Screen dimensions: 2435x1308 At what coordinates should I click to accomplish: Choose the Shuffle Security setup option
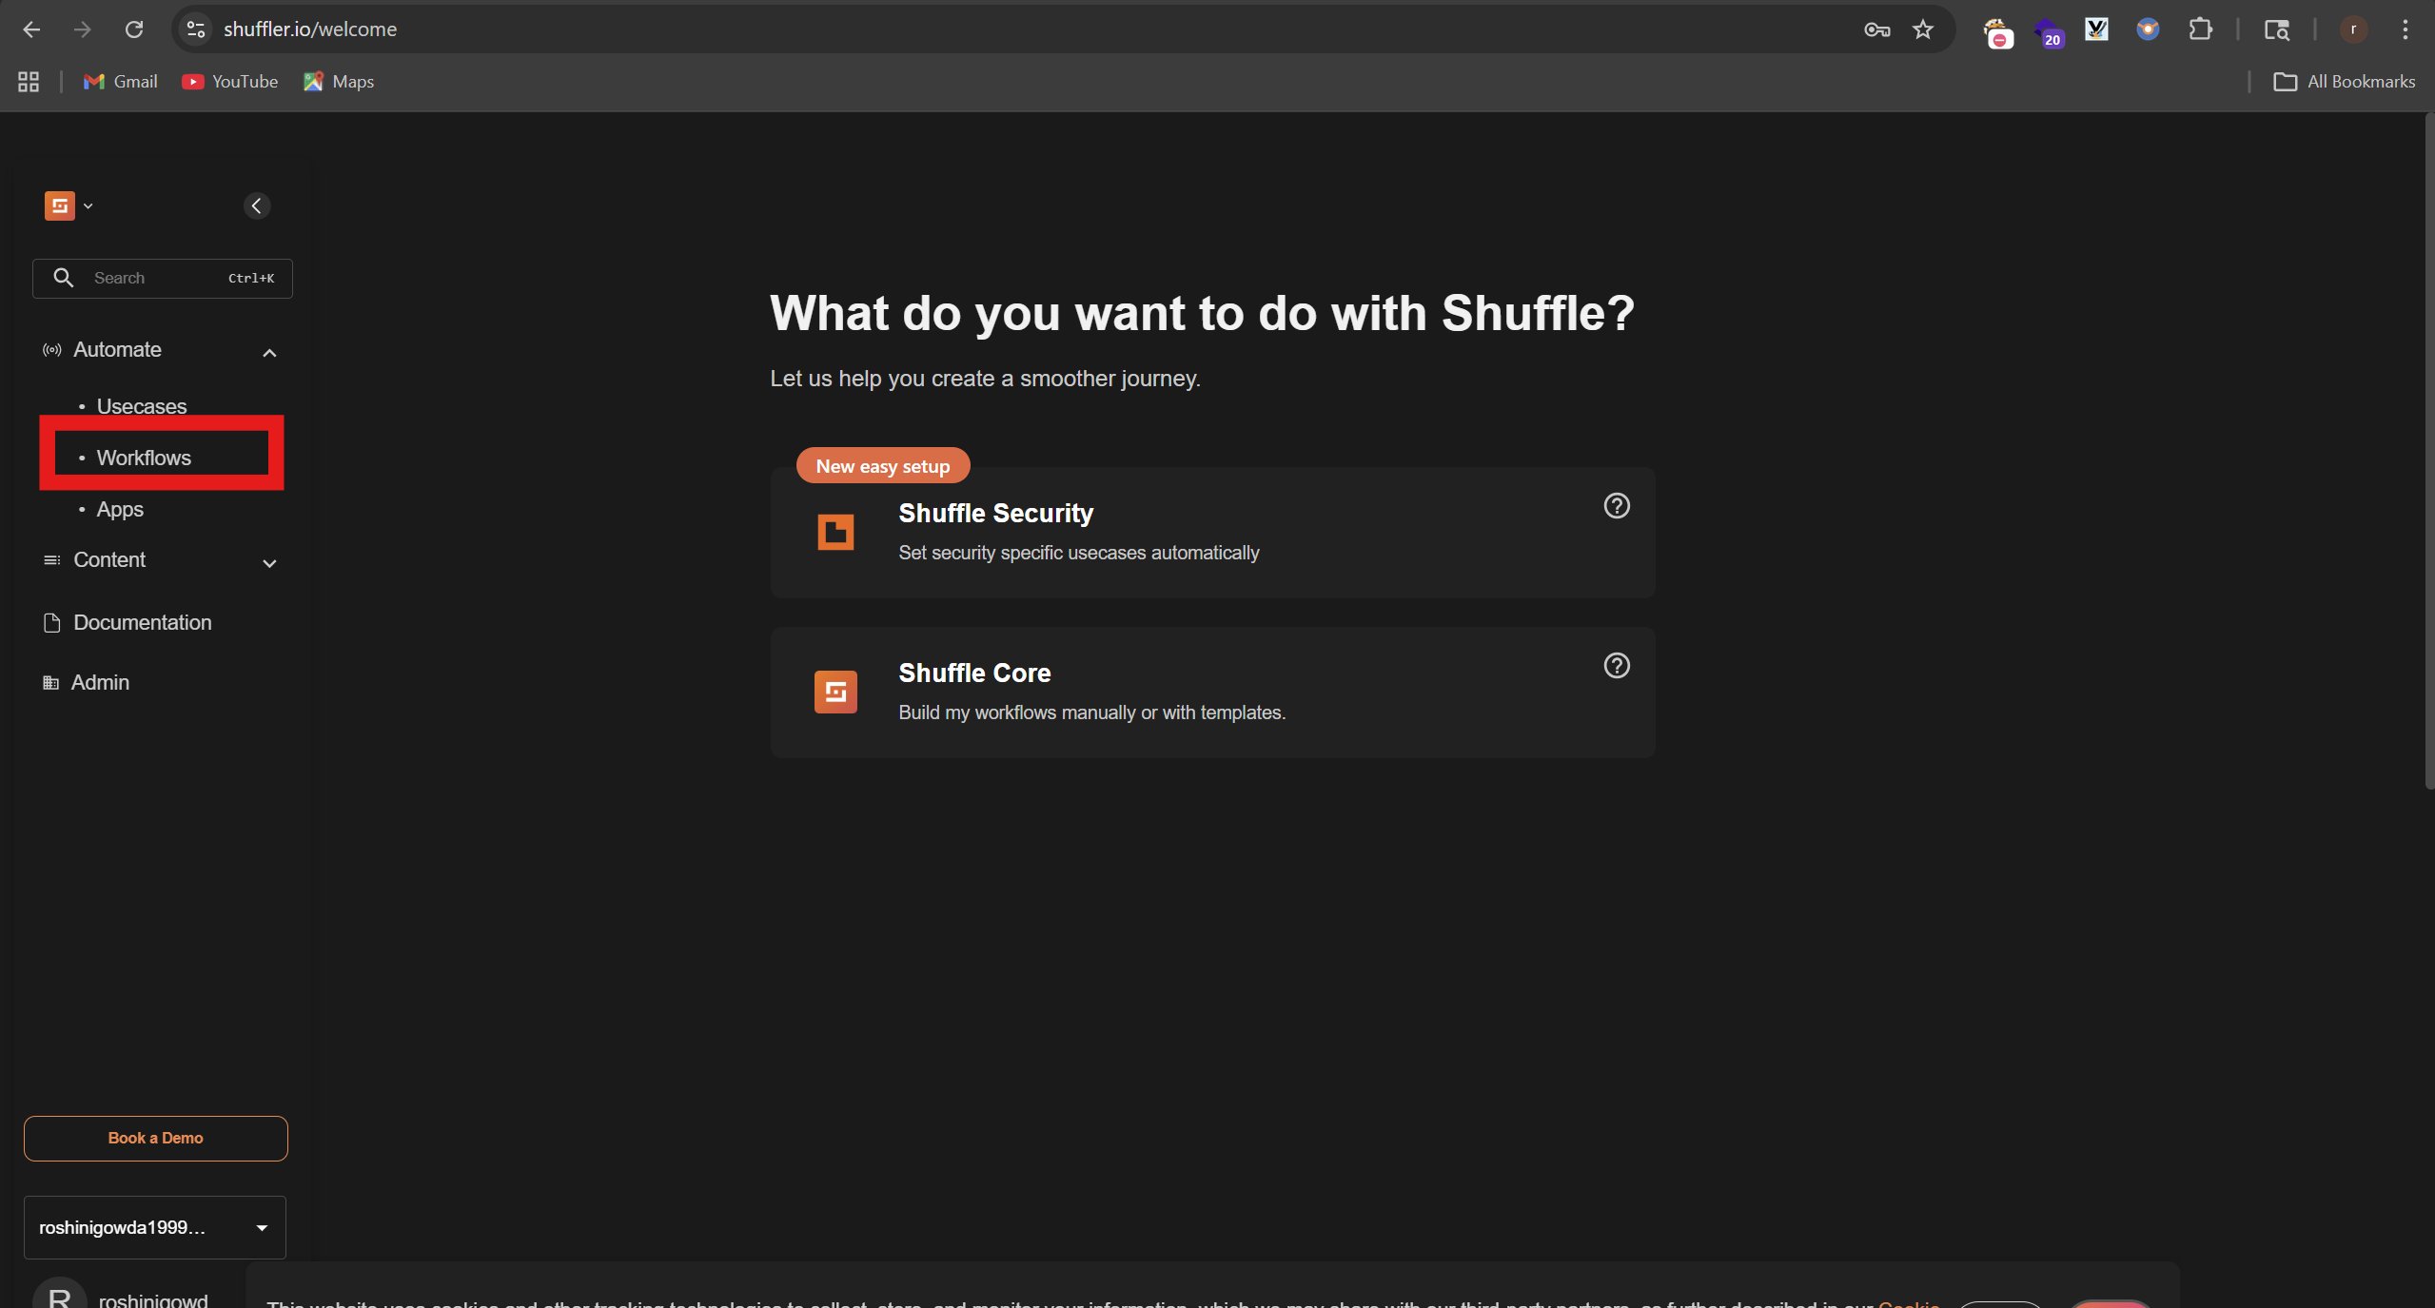pyautogui.click(x=1212, y=532)
